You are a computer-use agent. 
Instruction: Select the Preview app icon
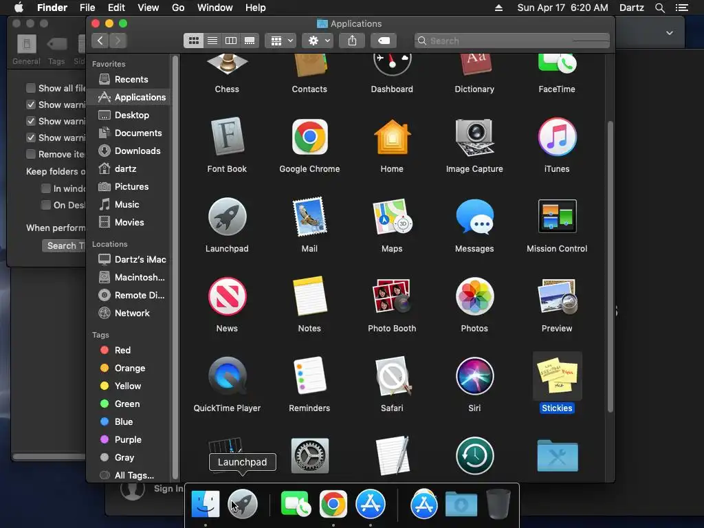point(557,296)
